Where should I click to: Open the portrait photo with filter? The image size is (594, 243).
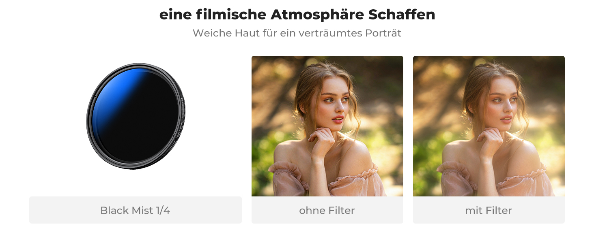(489, 126)
